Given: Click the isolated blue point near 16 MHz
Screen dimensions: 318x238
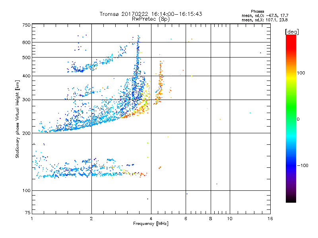Looking at the screenshot, I should pos(260,53).
